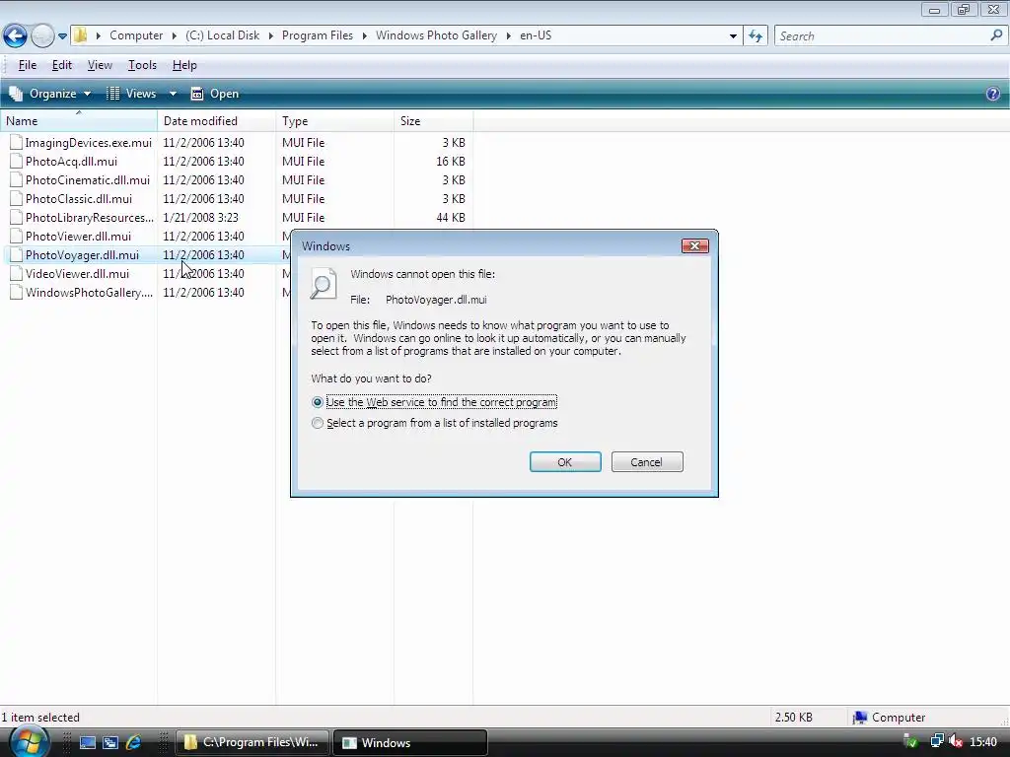Select PhotoVoyager.dll.mui file icon
Image resolution: width=1010 pixels, height=757 pixels.
pos(16,255)
